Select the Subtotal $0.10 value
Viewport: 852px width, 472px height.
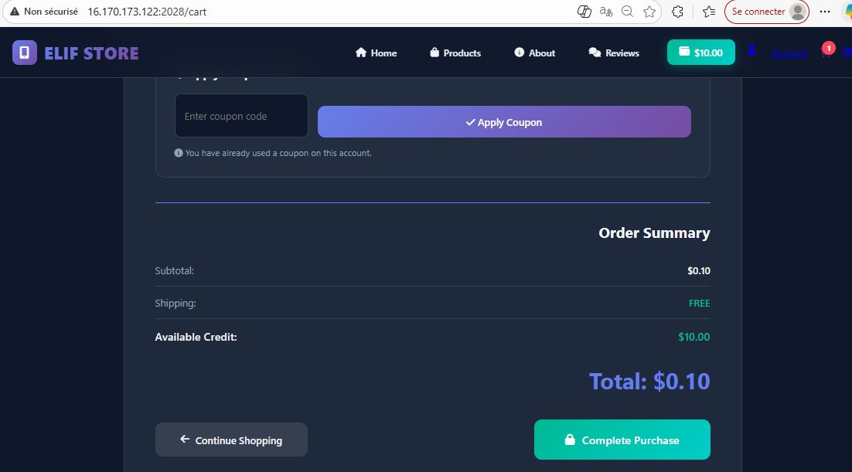click(699, 270)
